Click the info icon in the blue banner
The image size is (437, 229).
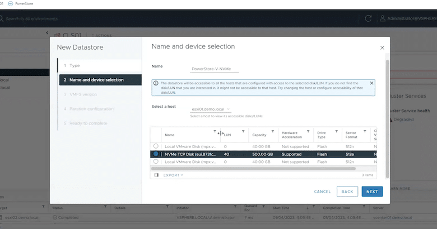[156, 83]
